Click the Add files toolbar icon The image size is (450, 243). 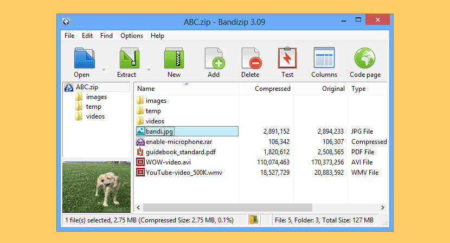point(214,58)
